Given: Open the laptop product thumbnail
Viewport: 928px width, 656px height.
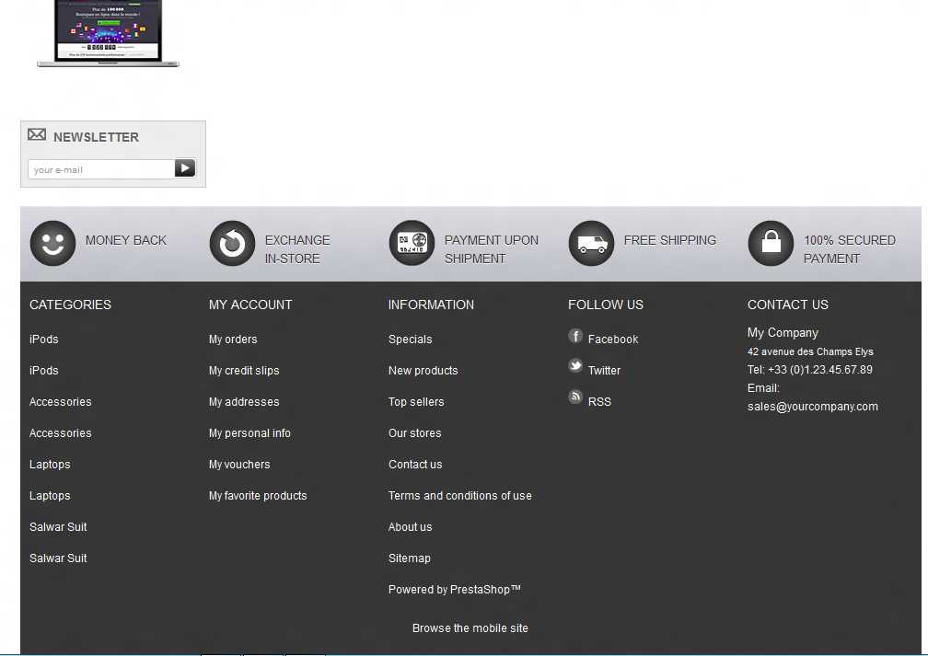Looking at the screenshot, I should pyautogui.click(x=108, y=33).
